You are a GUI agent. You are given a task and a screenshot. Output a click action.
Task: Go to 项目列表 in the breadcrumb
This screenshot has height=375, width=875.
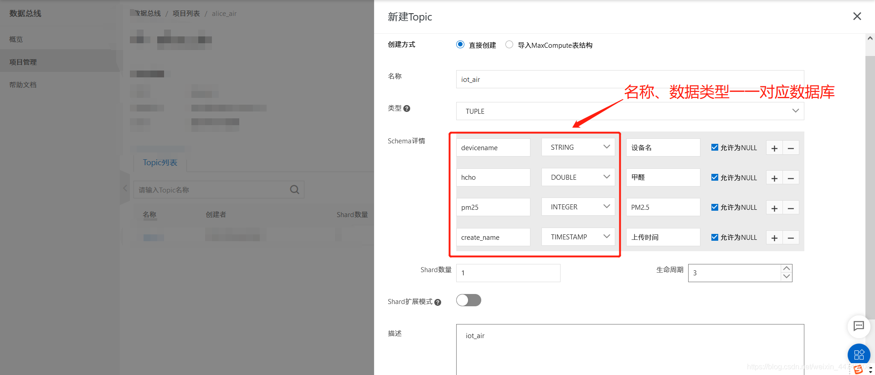tap(186, 14)
